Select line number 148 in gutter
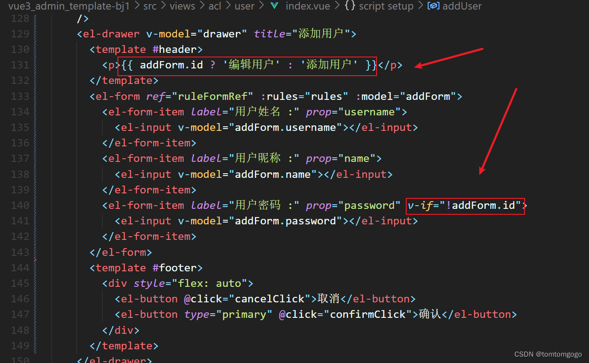 20,330
